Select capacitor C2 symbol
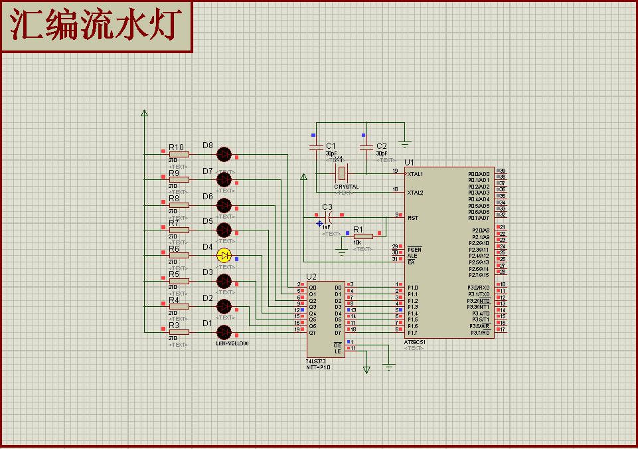This screenshot has height=449, width=638. tap(366, 147)
